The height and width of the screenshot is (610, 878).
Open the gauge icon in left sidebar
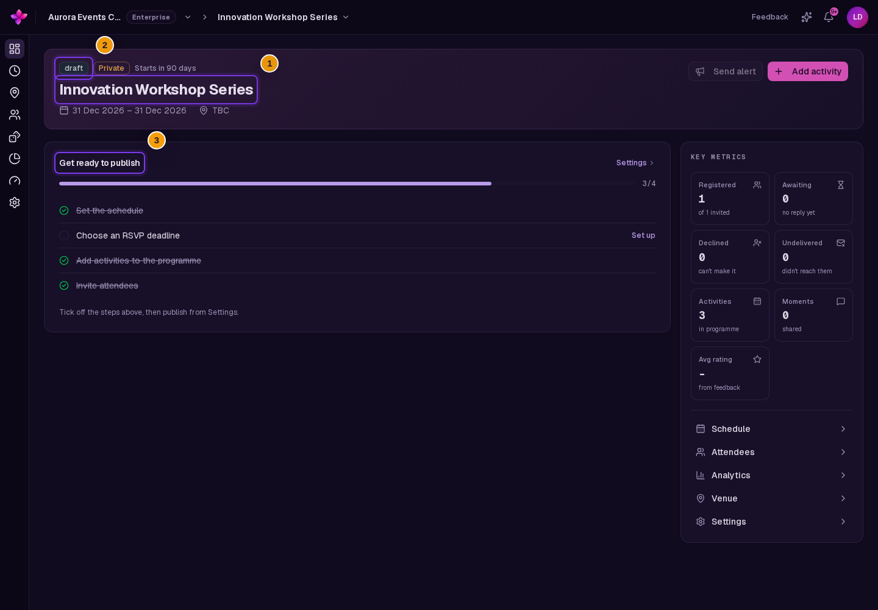point(15,181)
